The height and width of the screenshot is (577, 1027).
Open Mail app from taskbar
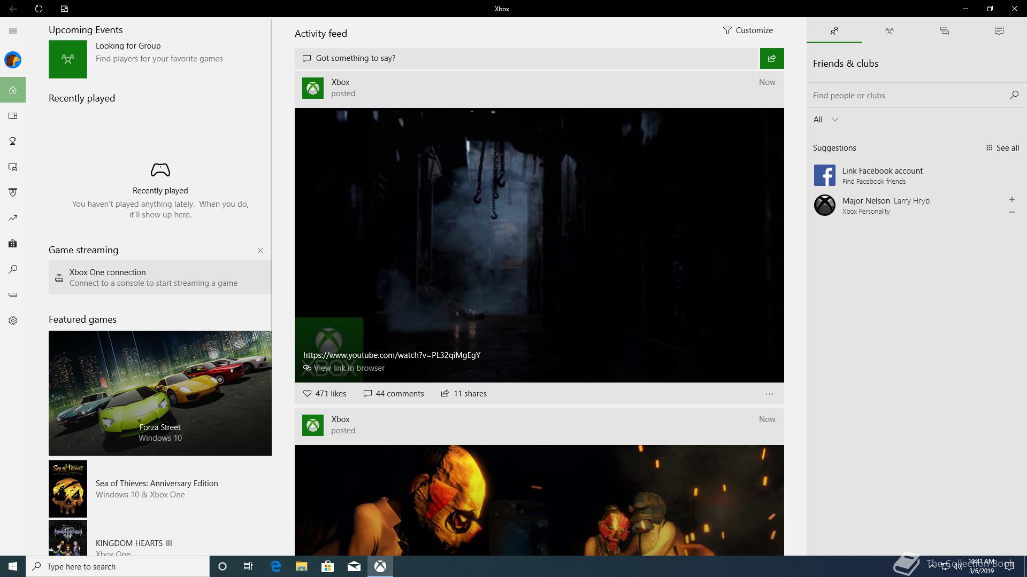(354, 566)
